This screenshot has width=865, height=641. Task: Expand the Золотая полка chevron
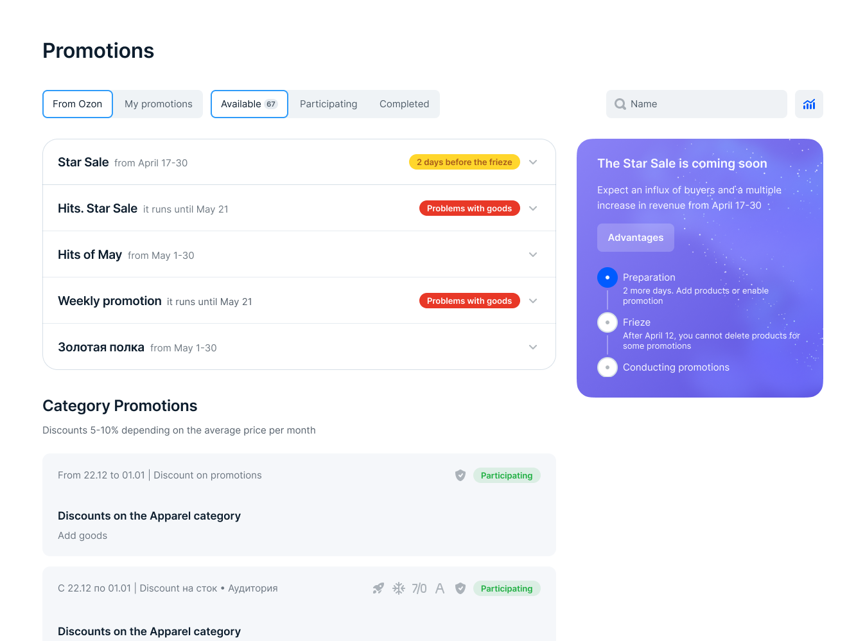click(533, 347)
